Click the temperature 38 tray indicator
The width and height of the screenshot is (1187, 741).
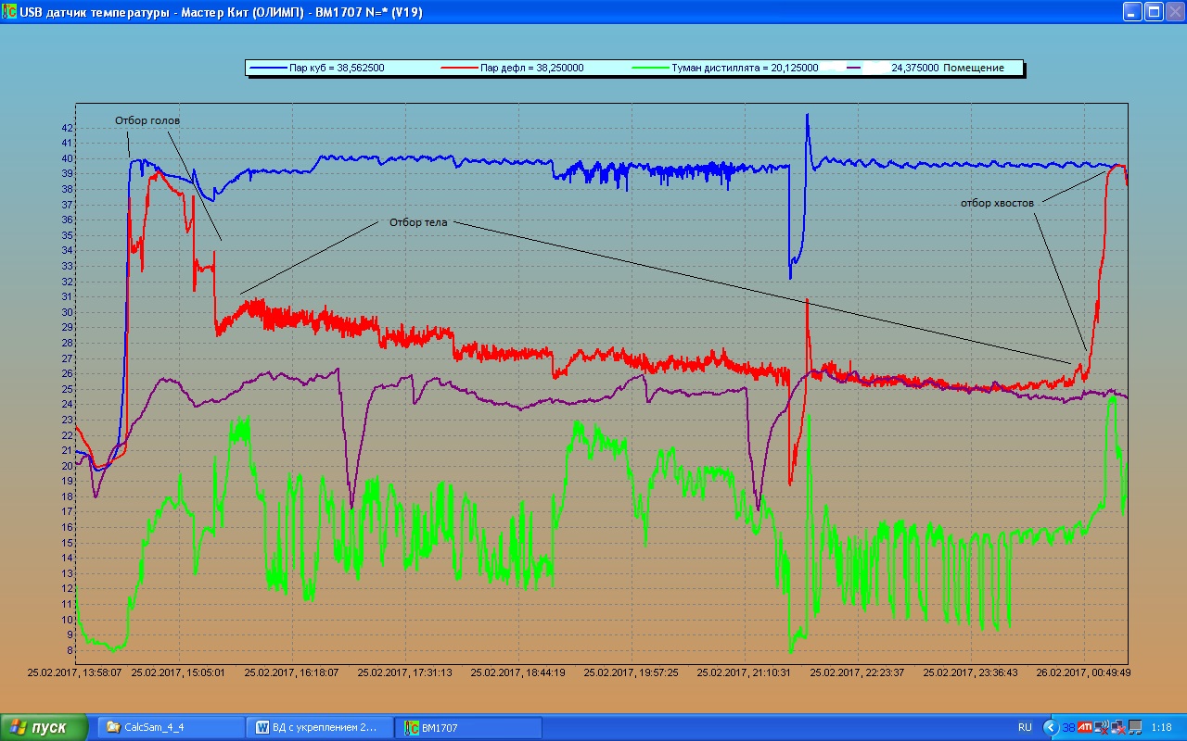pyautogui.click(x=1068, y=727)
